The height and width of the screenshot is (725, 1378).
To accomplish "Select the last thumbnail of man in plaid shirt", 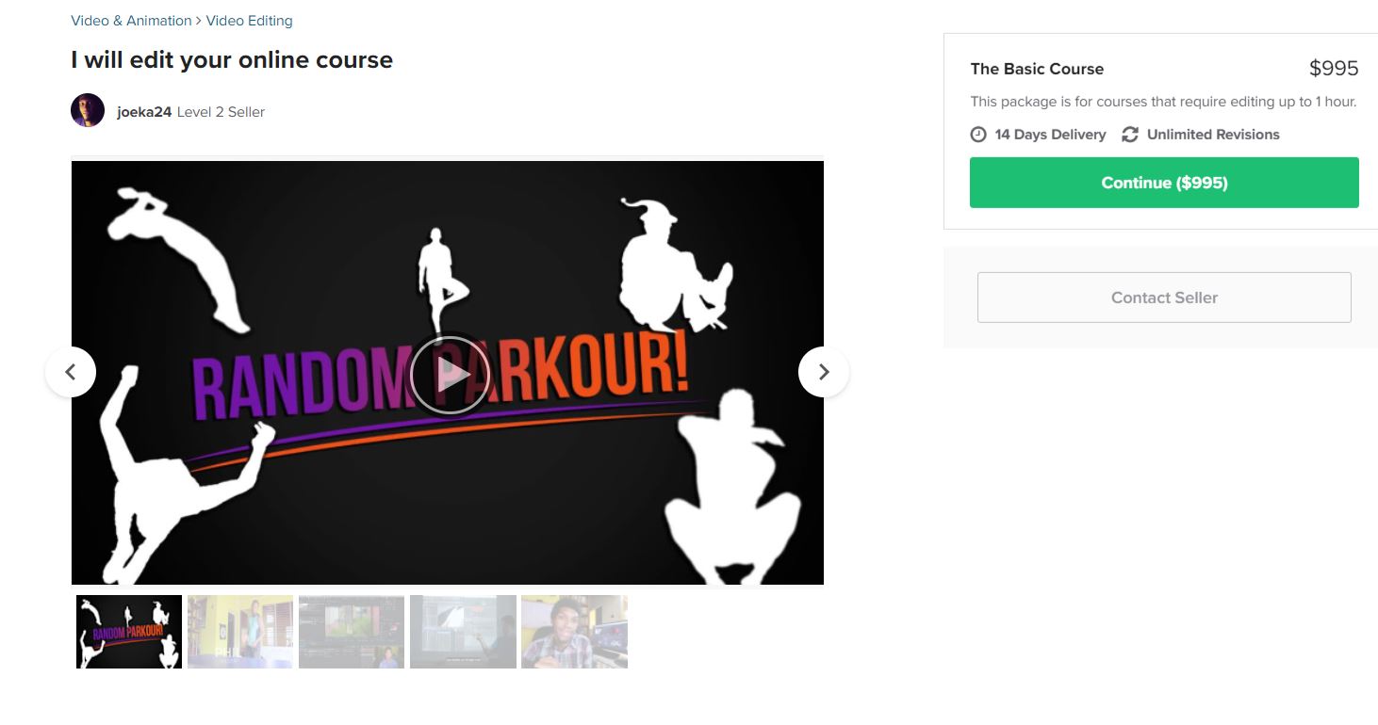I will tap(574, 632).
